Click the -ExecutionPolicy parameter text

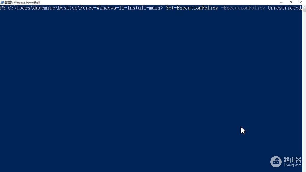point(243,8)
